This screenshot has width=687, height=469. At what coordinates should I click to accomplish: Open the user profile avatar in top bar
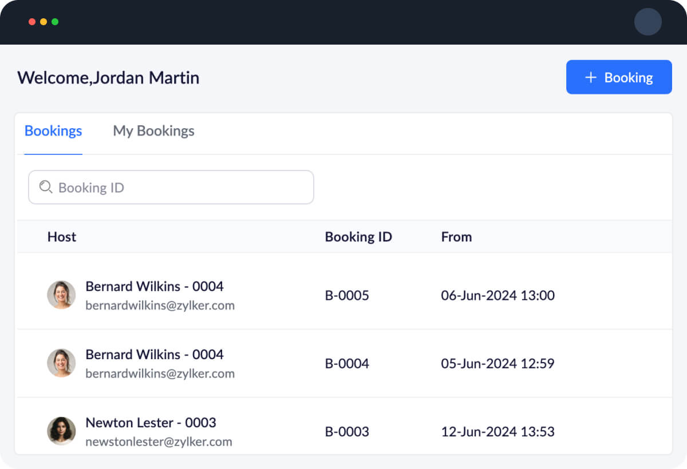(x=647, y=22)
